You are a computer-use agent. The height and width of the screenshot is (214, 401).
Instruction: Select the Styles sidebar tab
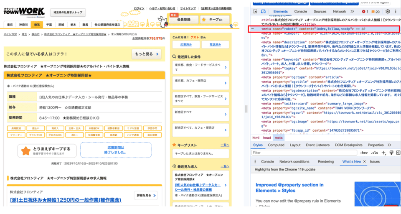click(x=258, y=145)
